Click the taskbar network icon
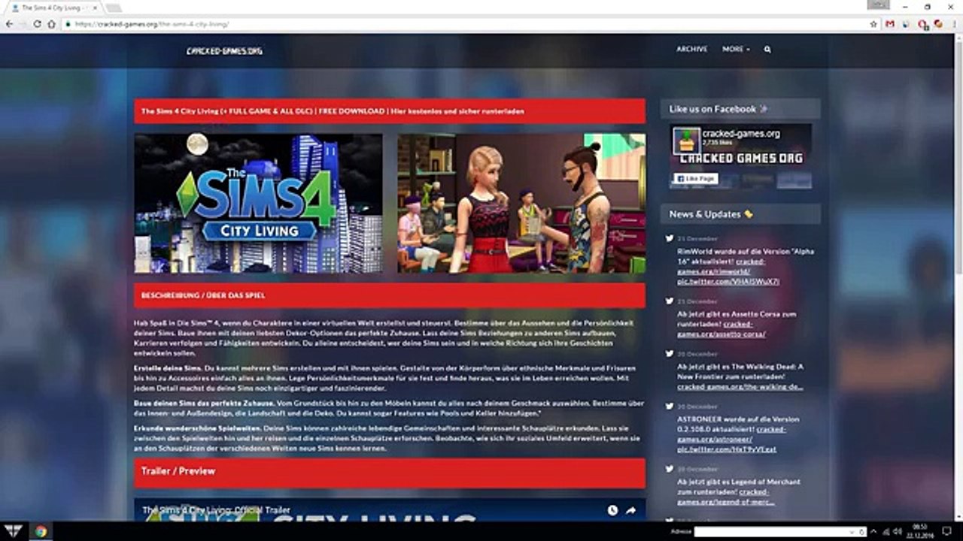The width and height of the screenshot is (963, 541). click(886, 531)
